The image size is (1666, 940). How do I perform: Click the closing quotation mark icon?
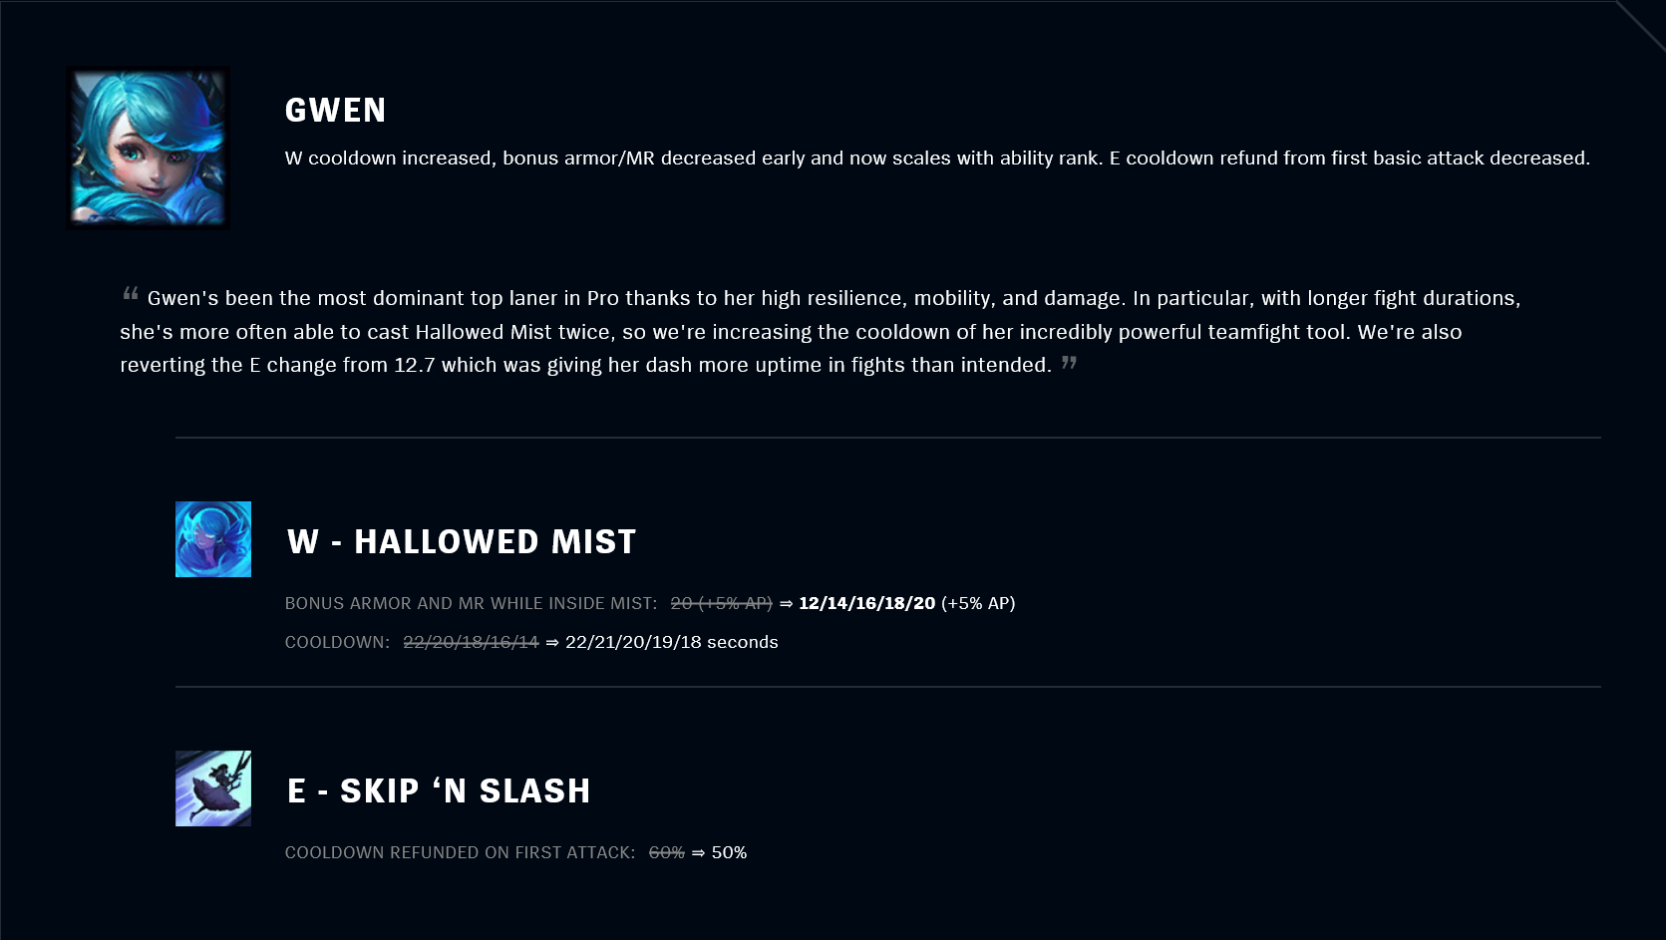(1069, 362)
